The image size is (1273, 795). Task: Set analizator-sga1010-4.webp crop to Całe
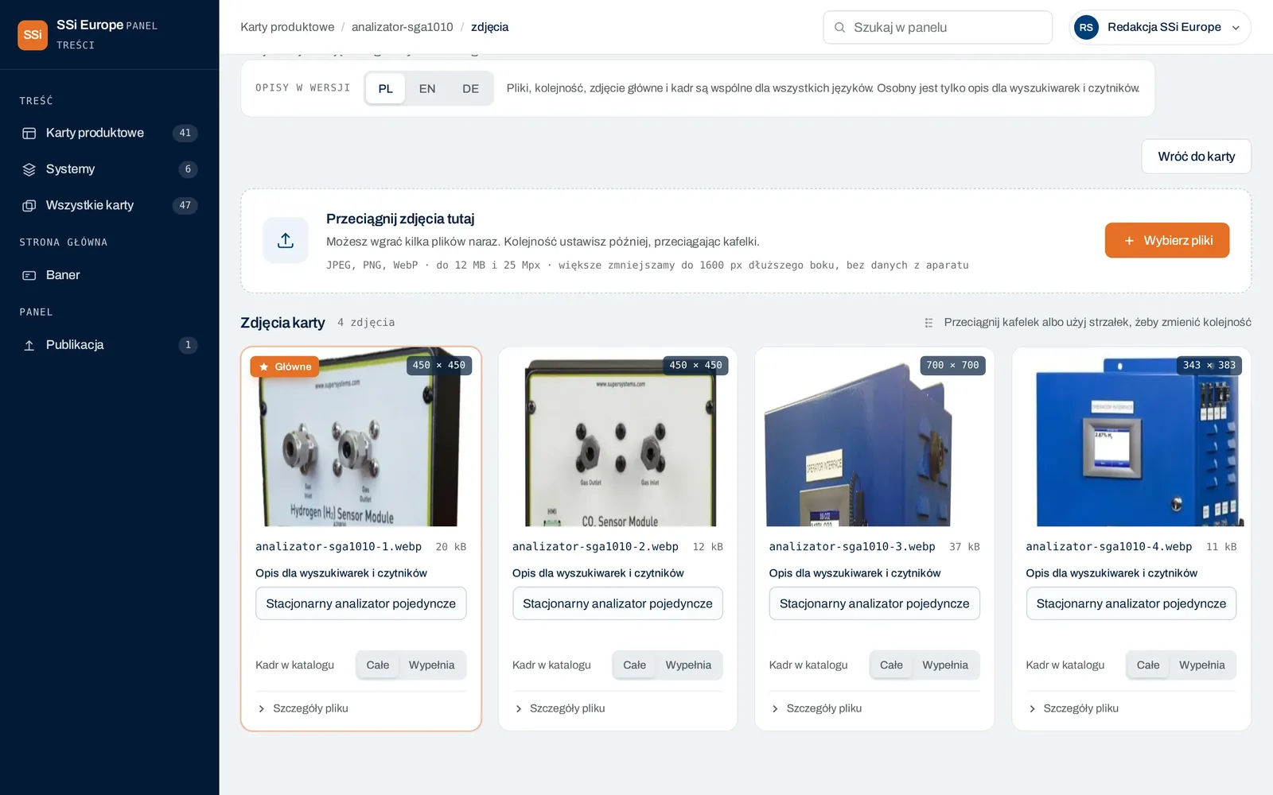point(1148,665)
